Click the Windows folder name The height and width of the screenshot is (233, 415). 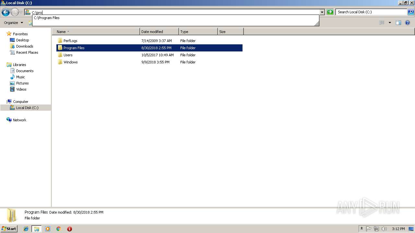(70, 62)
